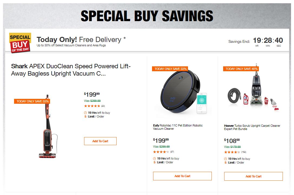Click the Hoover 'Save 40%' orange badge

[x=241, y=69]
